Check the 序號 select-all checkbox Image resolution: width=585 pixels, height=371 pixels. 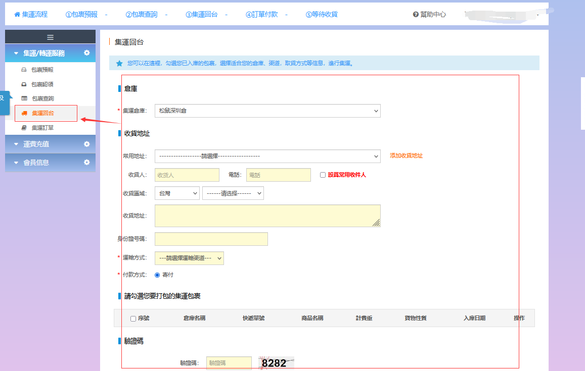133,319
